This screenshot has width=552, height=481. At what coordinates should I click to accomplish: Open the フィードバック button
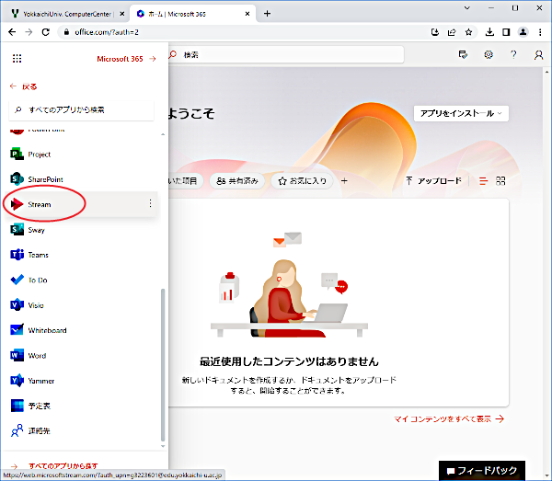coord(482,471)
